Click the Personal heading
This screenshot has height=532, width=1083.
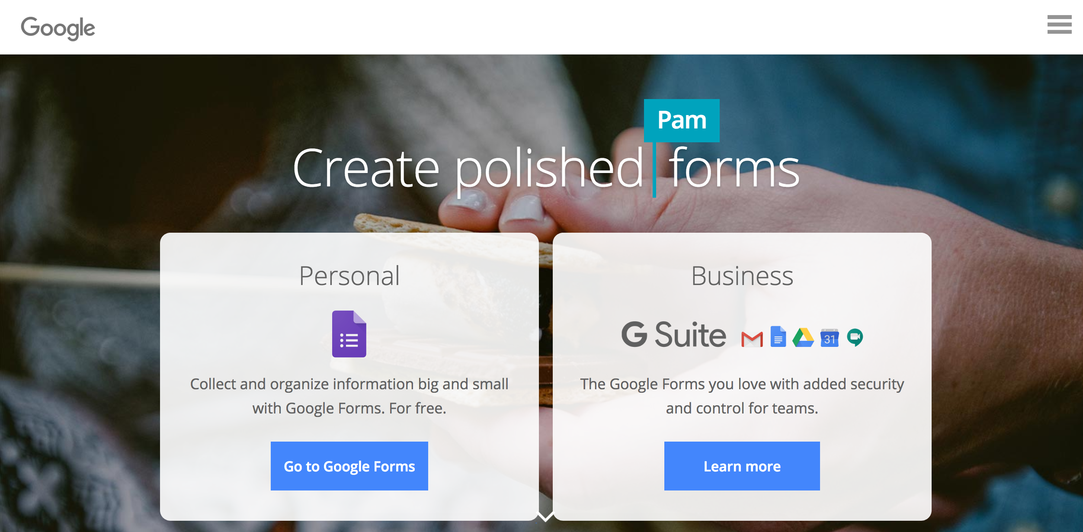[x=349, y=276]
